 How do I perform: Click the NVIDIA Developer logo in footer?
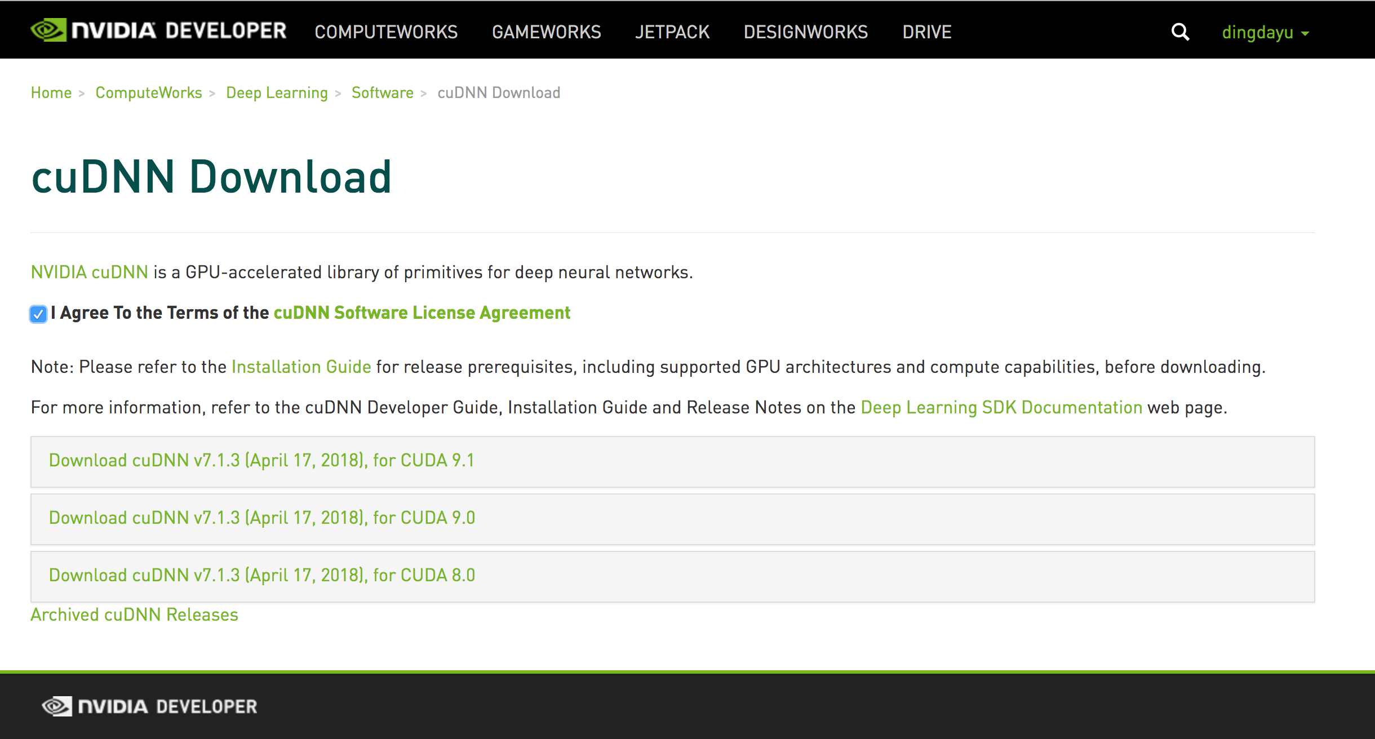point(149,706)
